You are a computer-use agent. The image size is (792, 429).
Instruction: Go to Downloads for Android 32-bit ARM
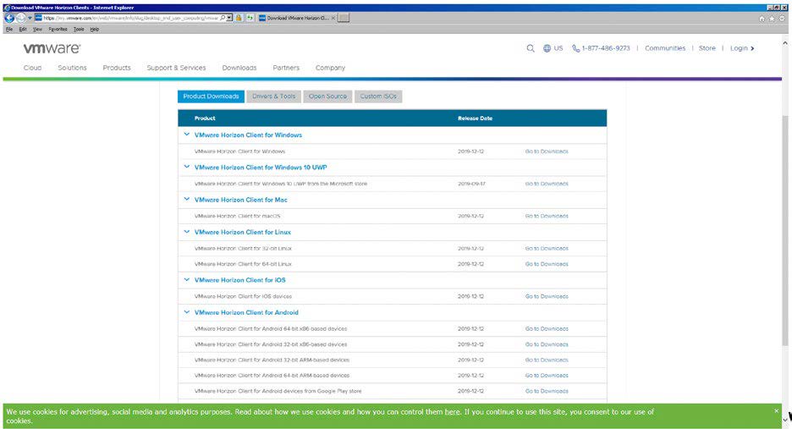tap(547, 360)
